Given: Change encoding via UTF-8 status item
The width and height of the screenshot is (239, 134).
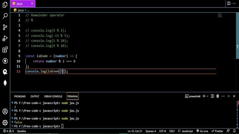Looking at the screenshot, I should click(x=162, y=131).
